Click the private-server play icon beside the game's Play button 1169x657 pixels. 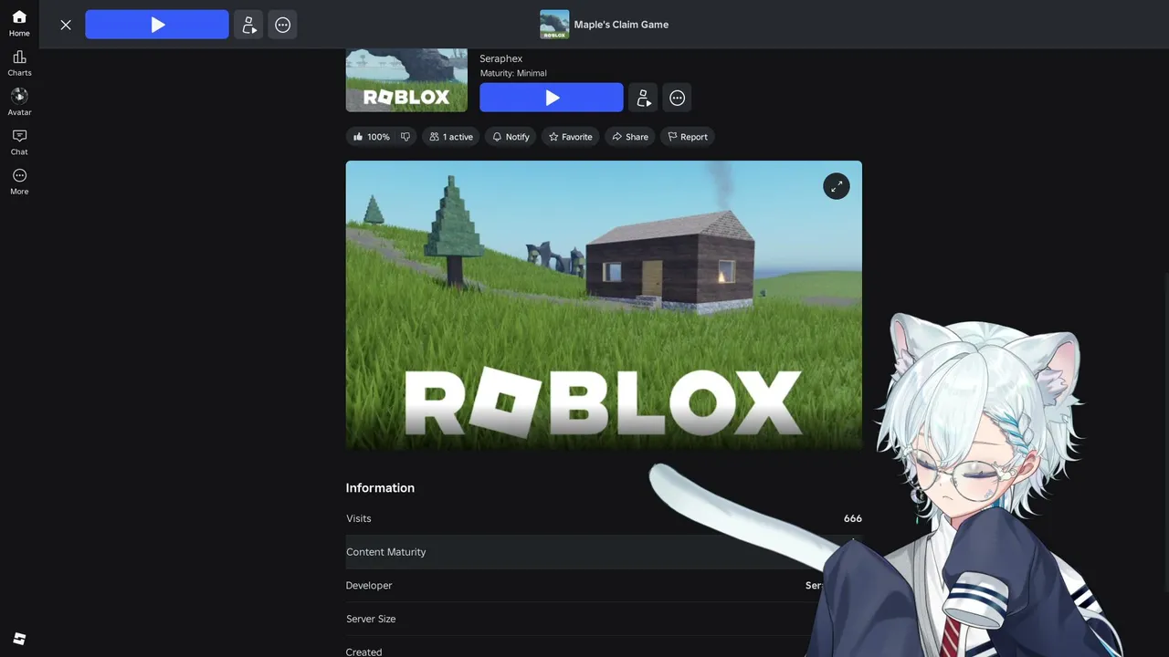[643, 98]
